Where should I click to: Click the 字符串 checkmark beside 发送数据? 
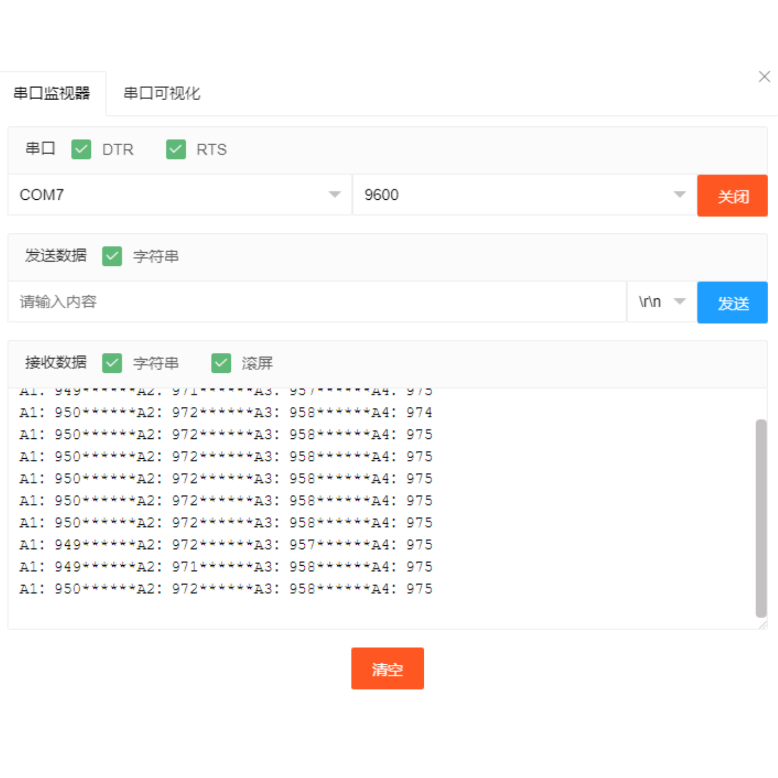coord(112,257)
